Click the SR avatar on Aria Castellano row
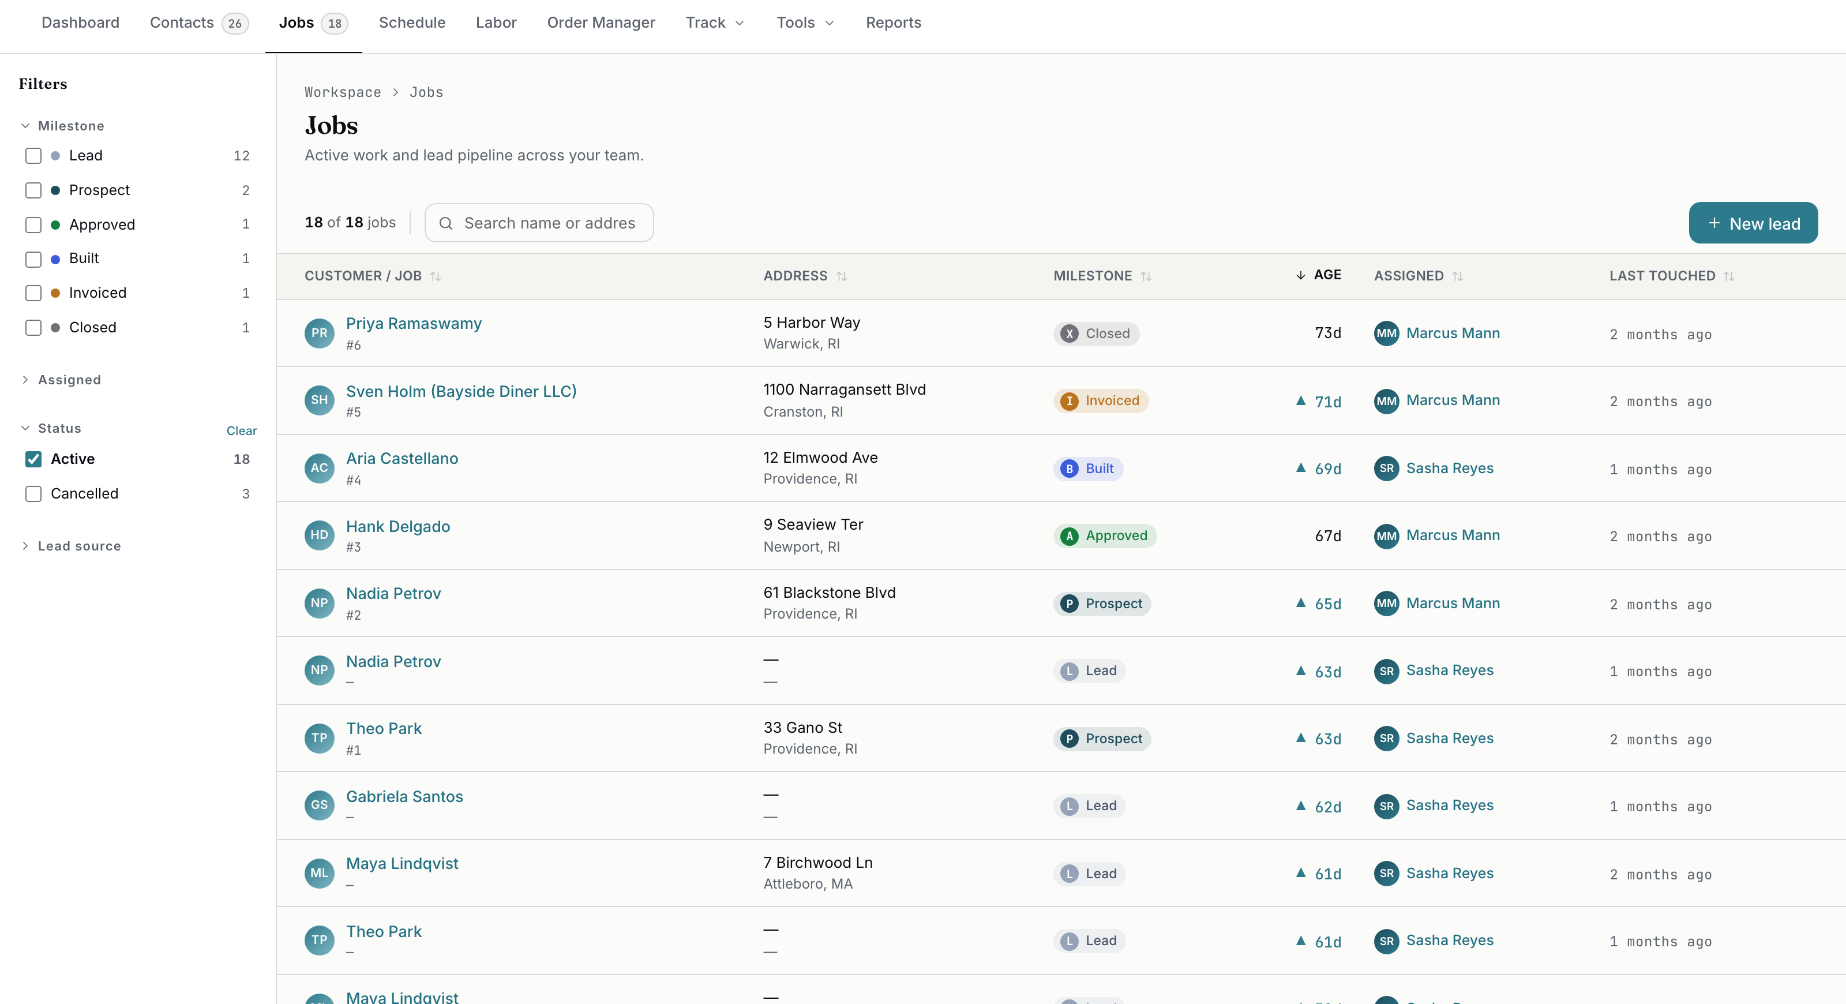The width and height of the screenshot is (1846, 1004). pyautogui.click(x=1387, y=469)
